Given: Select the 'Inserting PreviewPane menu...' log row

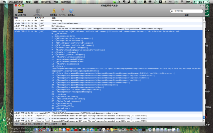Looking at the screenshot, I should (x=108, y=23).
